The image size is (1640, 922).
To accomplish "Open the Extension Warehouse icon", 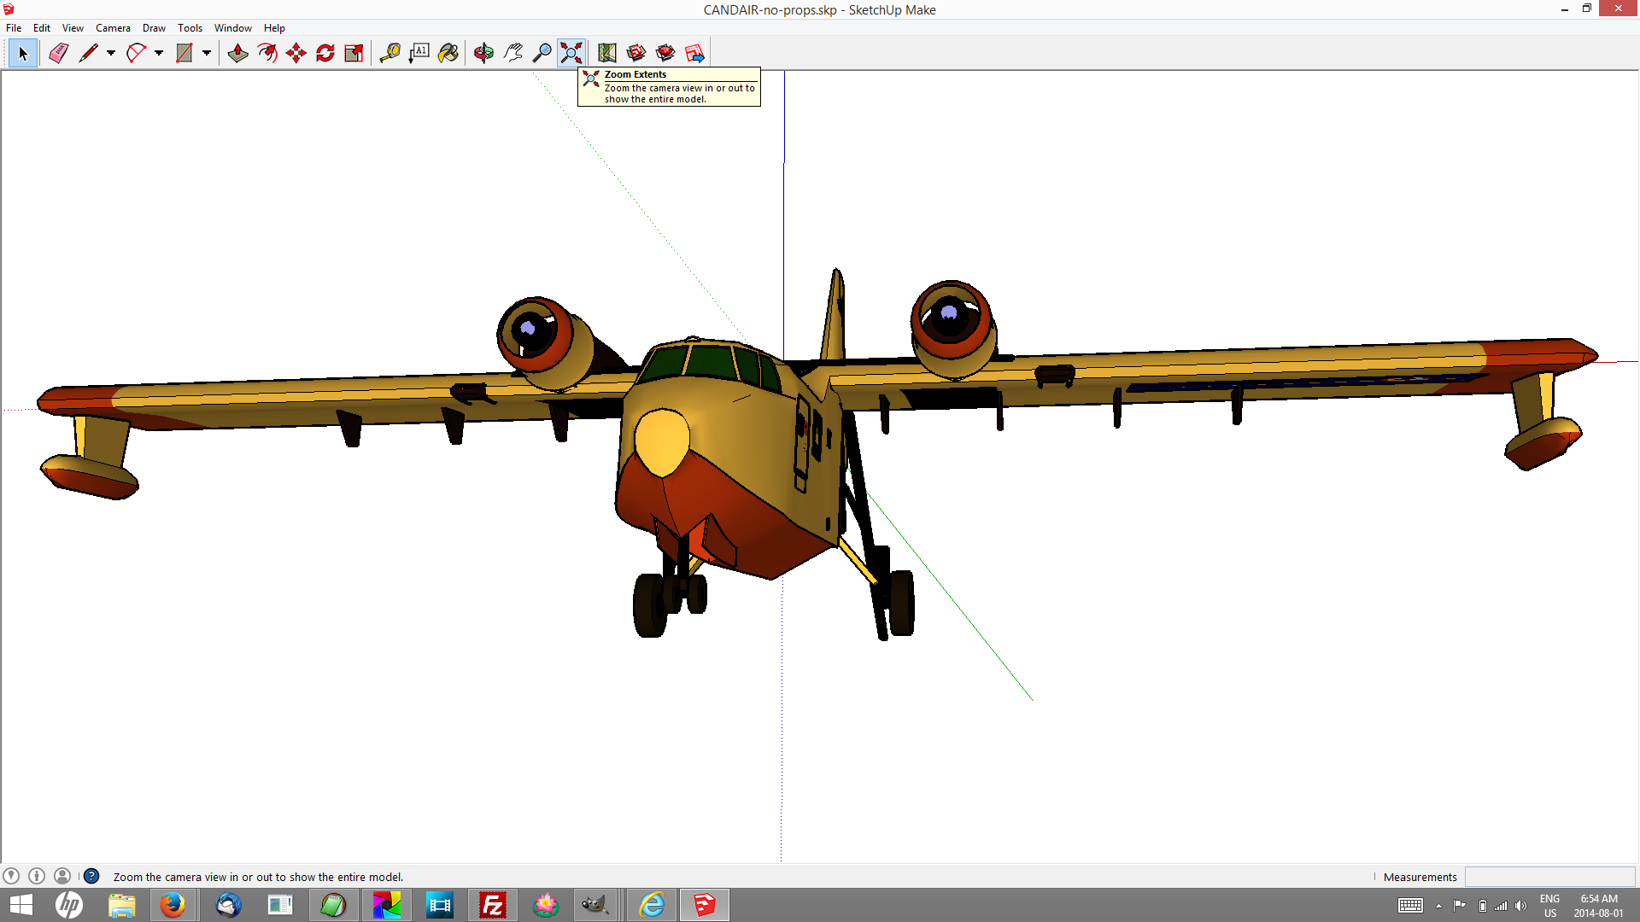I will 665,53.
